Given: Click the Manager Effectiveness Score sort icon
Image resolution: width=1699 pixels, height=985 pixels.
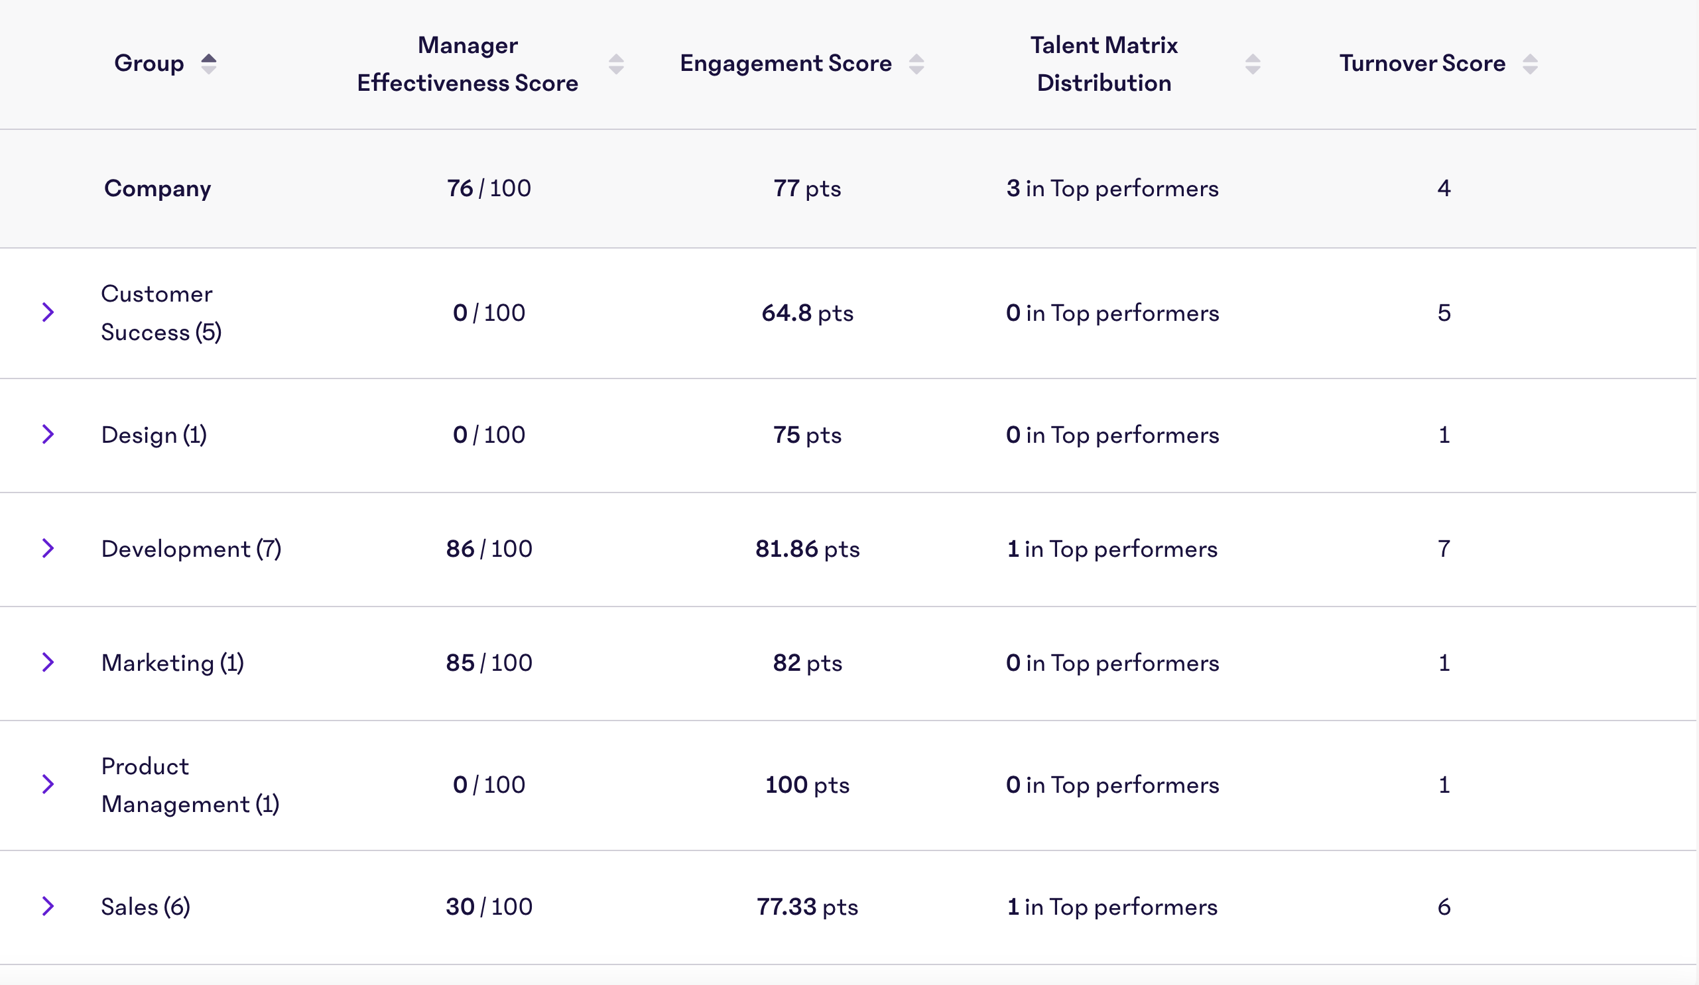Looking at the screenshot, I should pyautogui.click(x=615, y=64).
